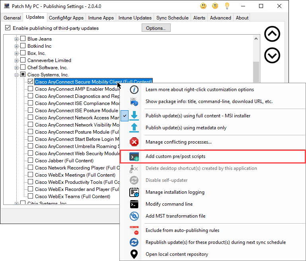The image size is (306, 261).
Task: Click the blue download arrow full content icon
Action: [134, 116]
